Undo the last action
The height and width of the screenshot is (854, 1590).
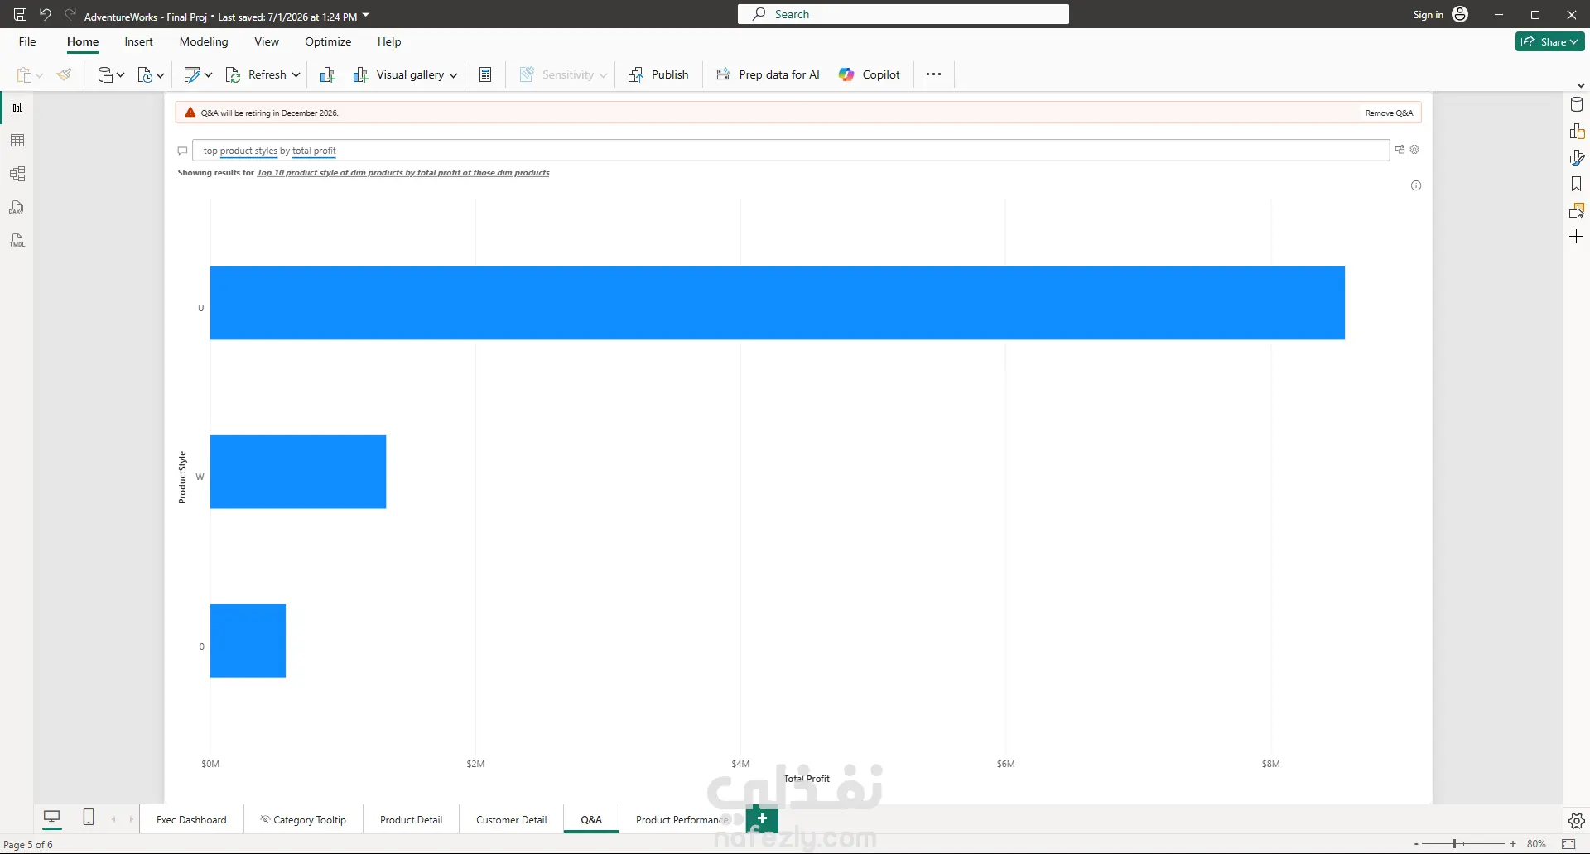click(46, 14)
